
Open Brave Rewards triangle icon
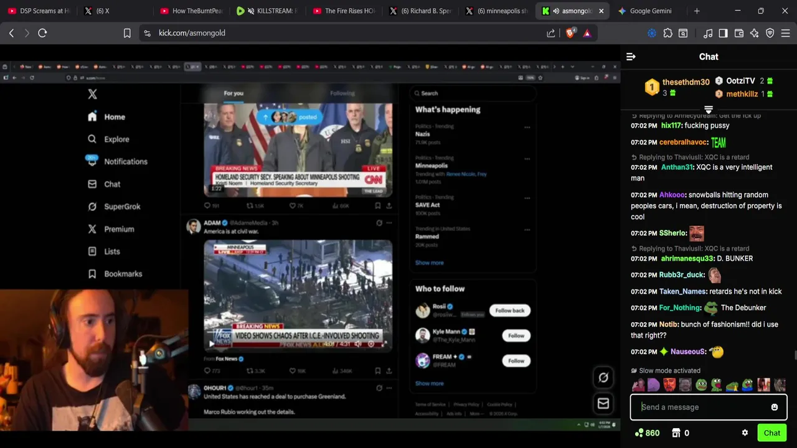pos(587,33)
